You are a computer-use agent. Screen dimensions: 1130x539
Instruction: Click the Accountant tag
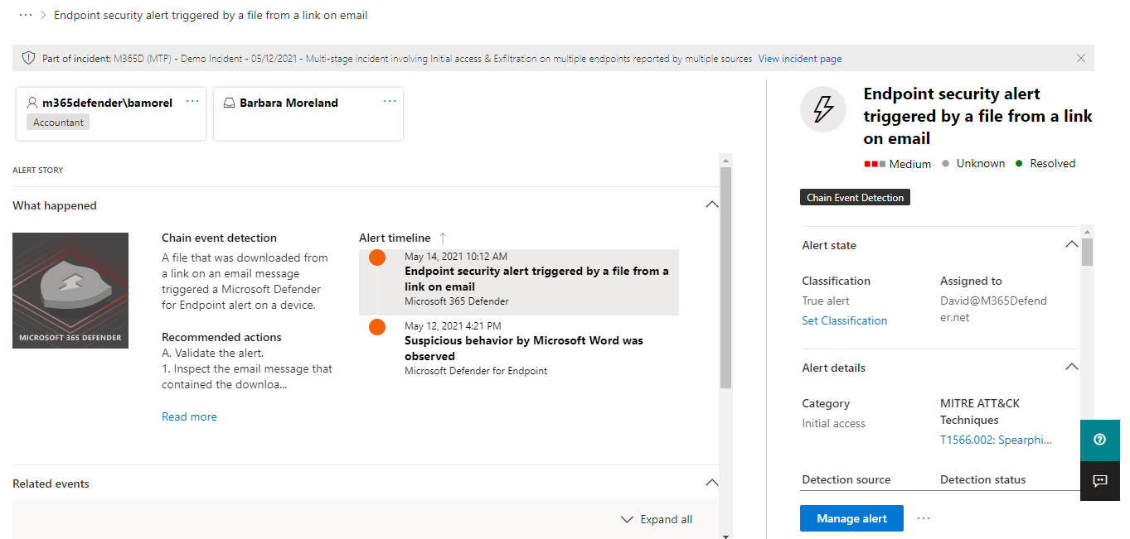(x=58, y=122)
